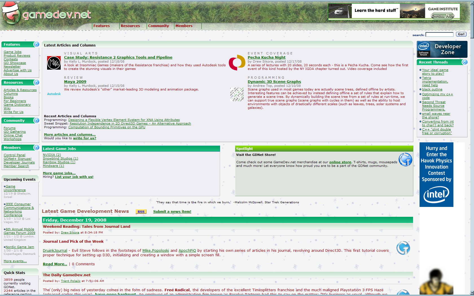Open Game Jobs link in Features sidebar
The image size is (474, 296).
(x=12, y=52)
